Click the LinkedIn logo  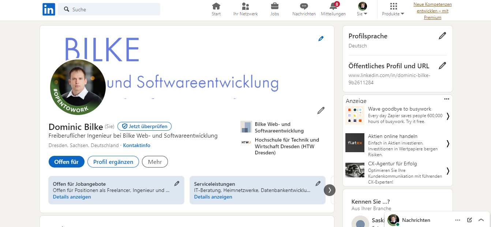pyautogui.click(x=49, y=9)
